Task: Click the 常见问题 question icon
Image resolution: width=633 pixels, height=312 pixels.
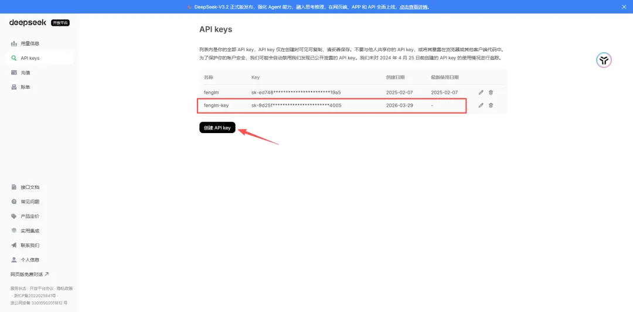Action: click(x=13, y=202)
